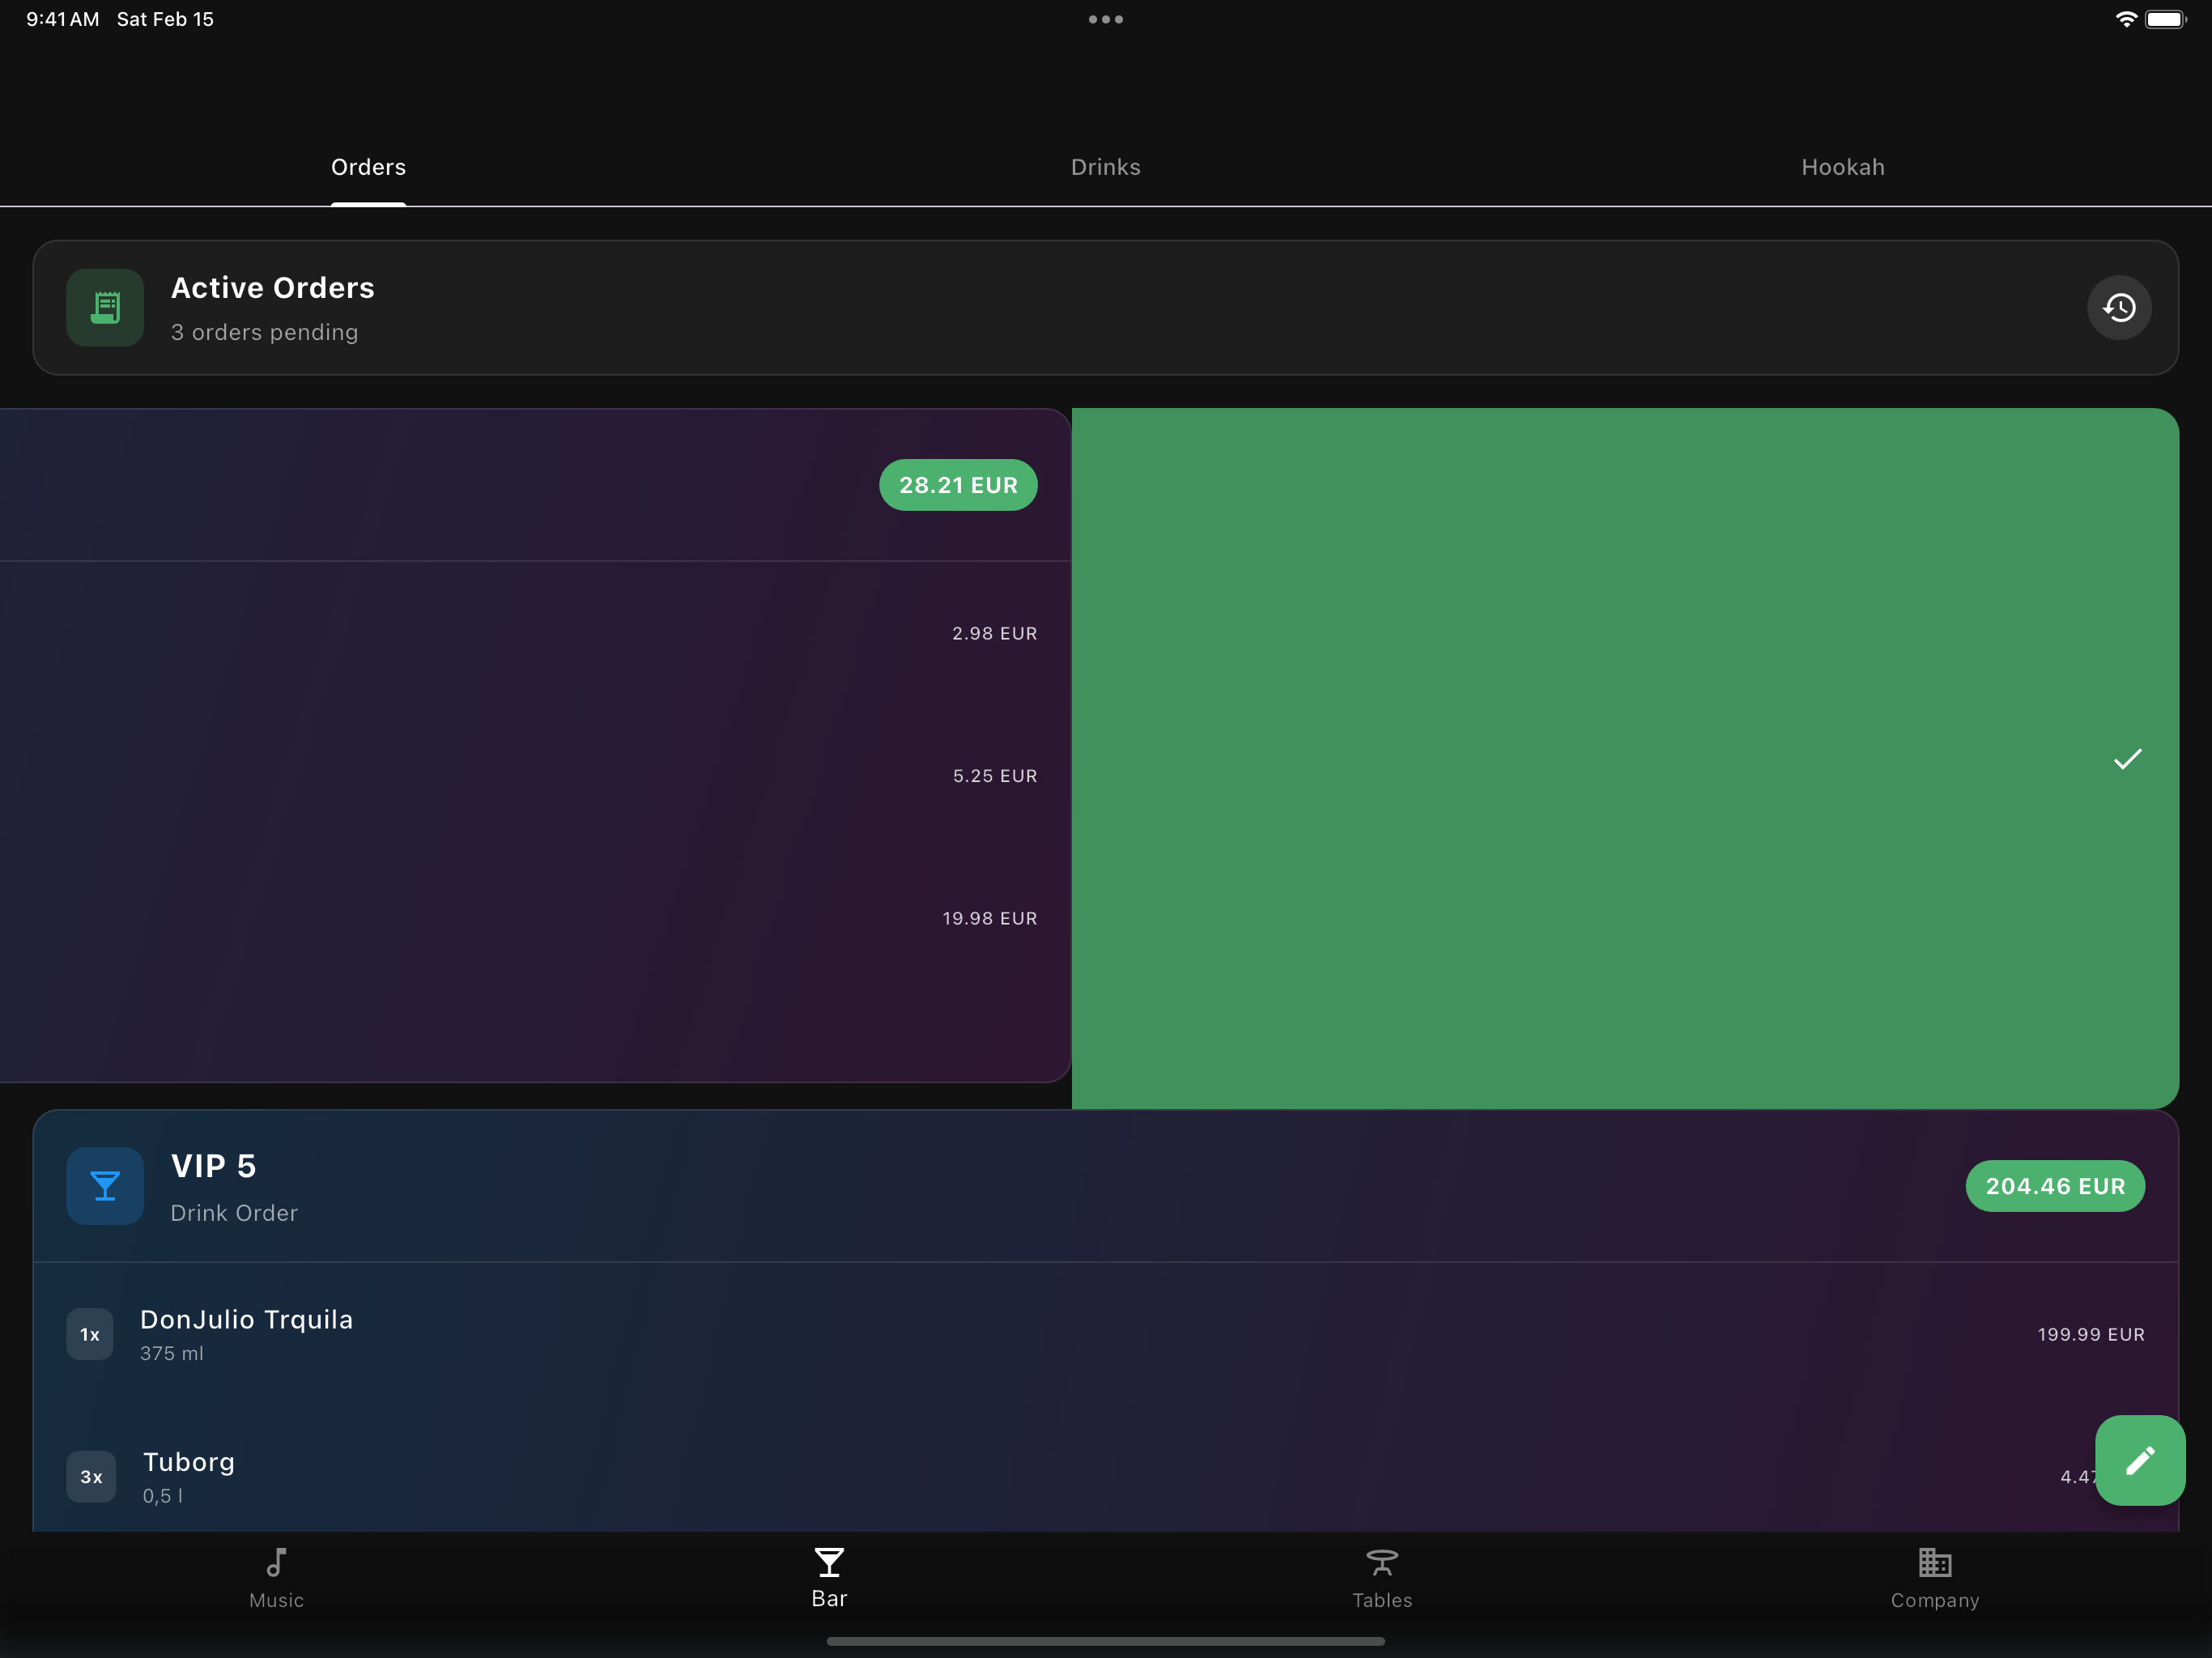Click the 28.21 EUR total badge
Image resolution: width=2212 pixels, height=1658 pixels.
tap(957, 485)
